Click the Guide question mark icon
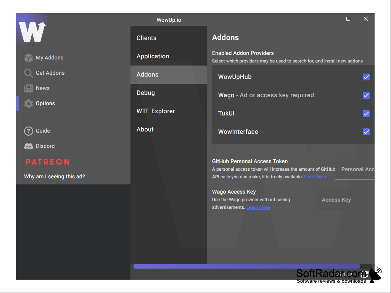391x293 pixels. click(x=29, y=131)
